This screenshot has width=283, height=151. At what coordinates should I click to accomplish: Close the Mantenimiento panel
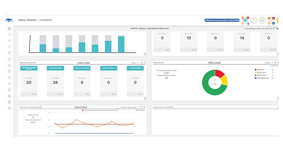[x=278, y=62]
